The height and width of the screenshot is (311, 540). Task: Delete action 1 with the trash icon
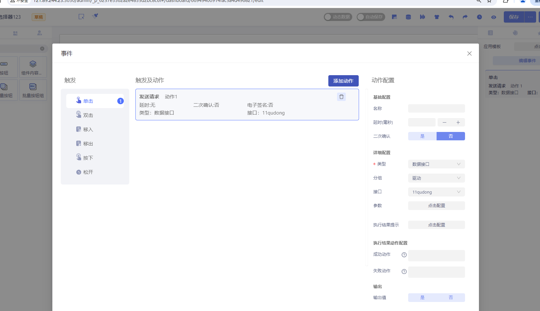click(341, 97)
